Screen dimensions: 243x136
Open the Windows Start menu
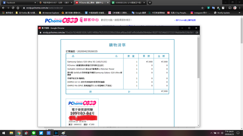(x=4, y=133)
